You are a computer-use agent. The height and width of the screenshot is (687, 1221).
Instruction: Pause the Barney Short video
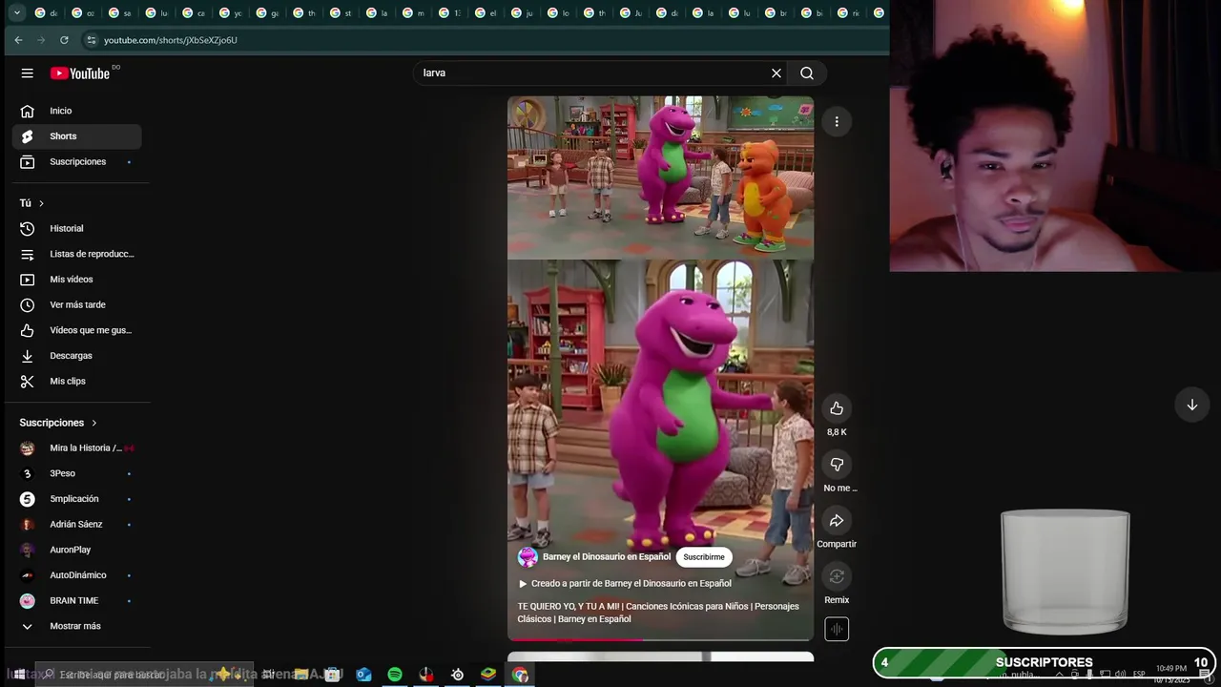(660, 367)
